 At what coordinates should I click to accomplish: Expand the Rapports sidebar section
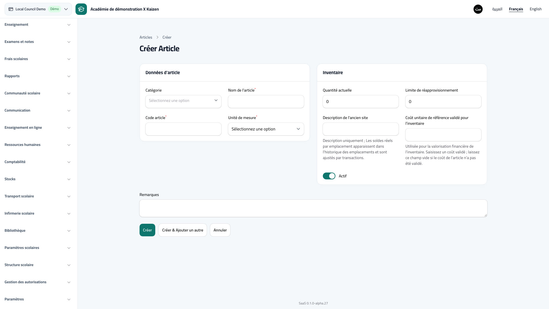37,76
